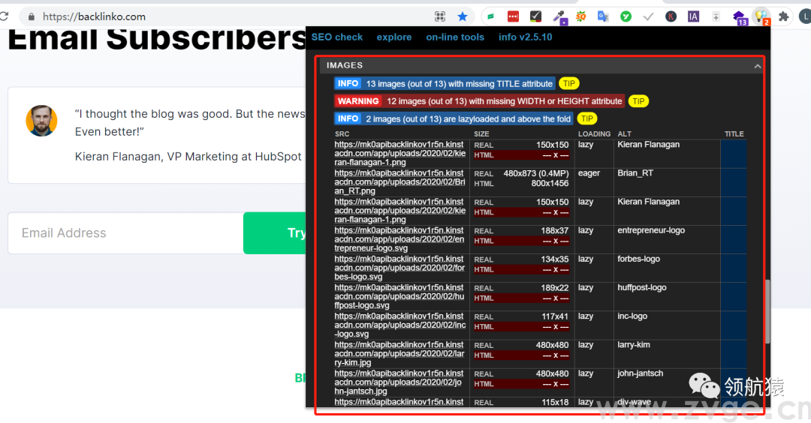Click TIP beside missing WIDTH or HEIGHT warning
The height and width of the screenshot is (423, 811).
[x=638, y=100]
